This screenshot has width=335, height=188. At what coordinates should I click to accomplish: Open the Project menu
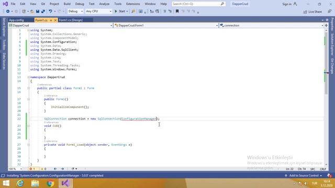tap(54, 4)
